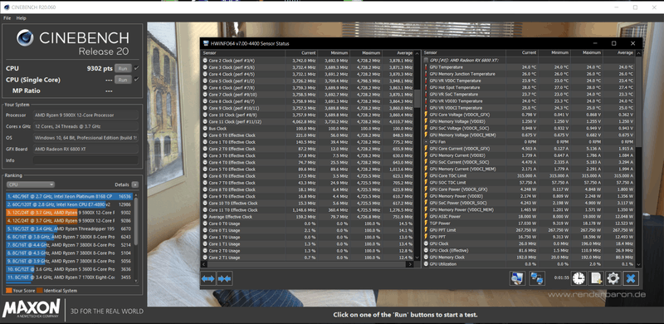Screen dimensions: 664x324
Task: Click GPU Core Voltage lightning icon
Action: coord(426,115)
